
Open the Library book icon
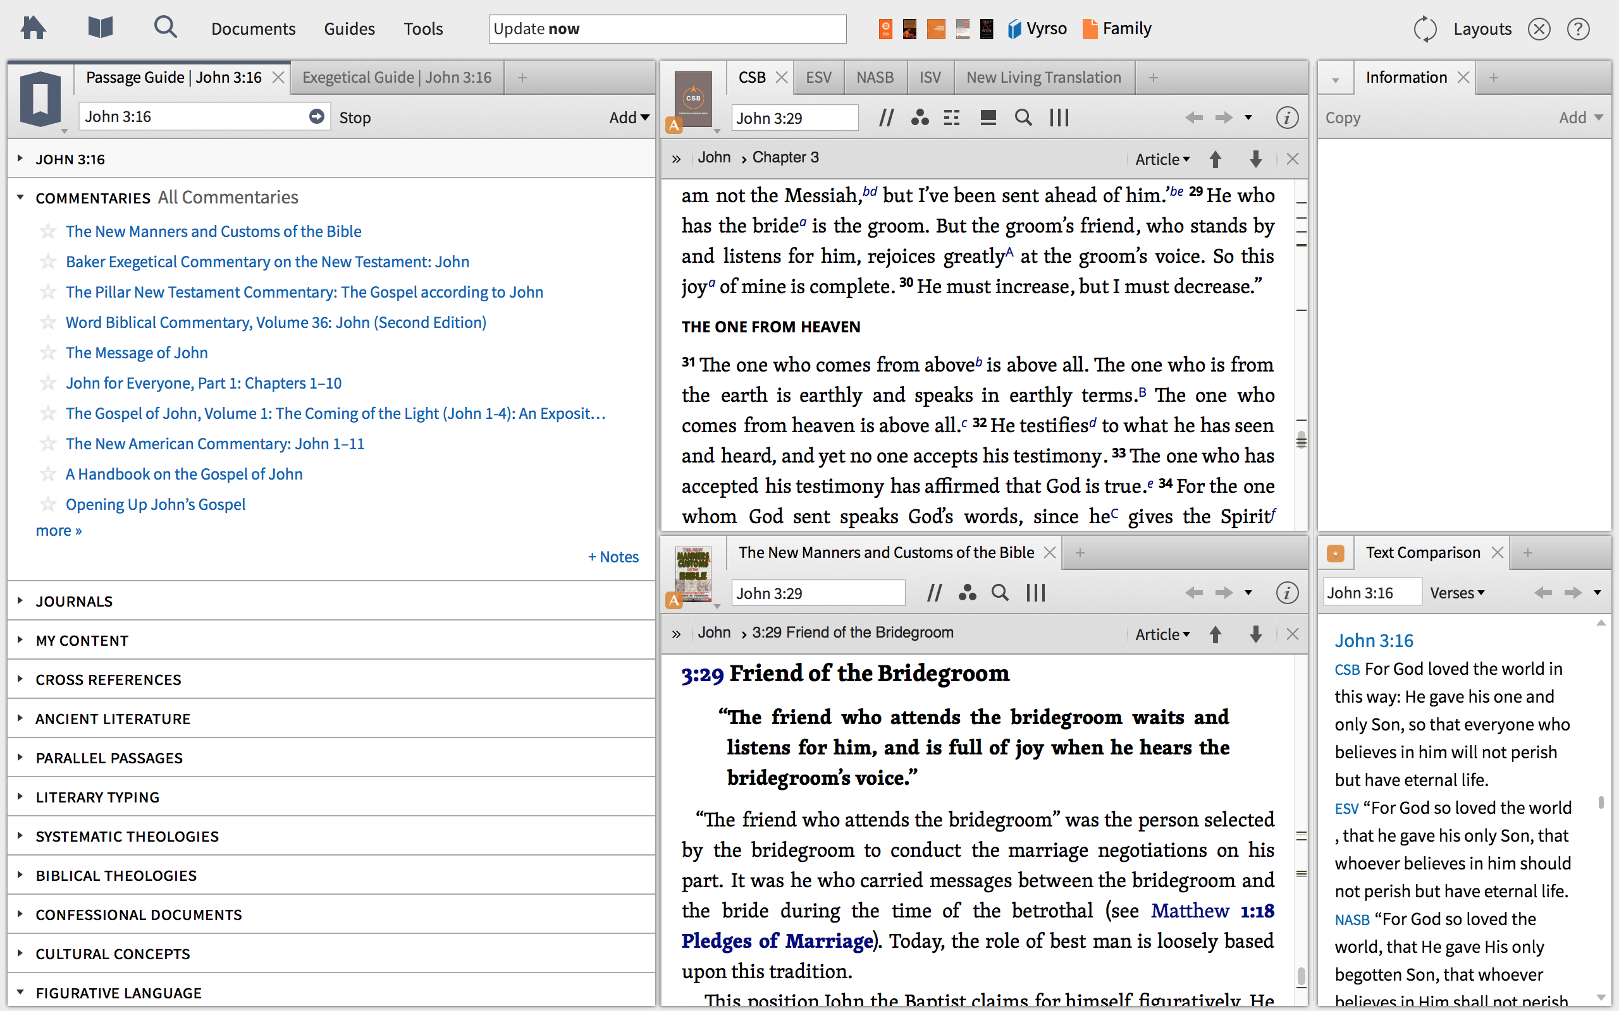[x=101, y=28]
